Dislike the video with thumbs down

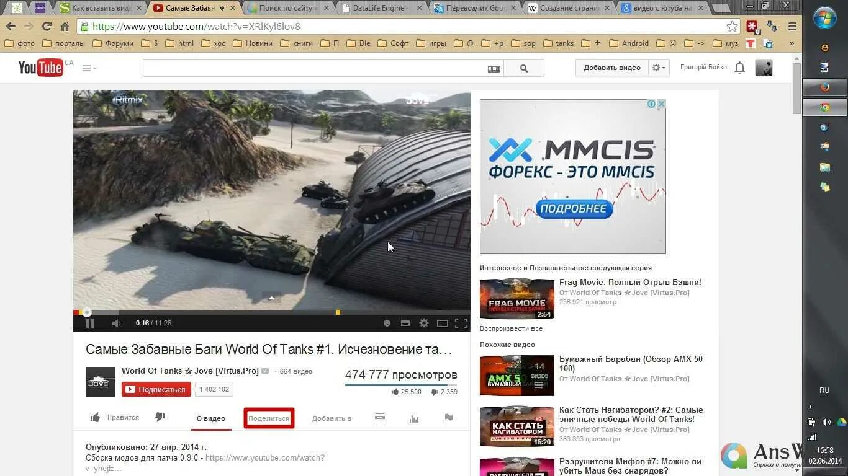pyautogui.click(x=160, y=417)
